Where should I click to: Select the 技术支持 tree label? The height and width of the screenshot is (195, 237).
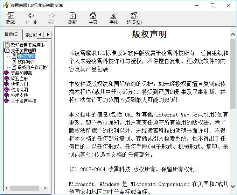point(19,95)
